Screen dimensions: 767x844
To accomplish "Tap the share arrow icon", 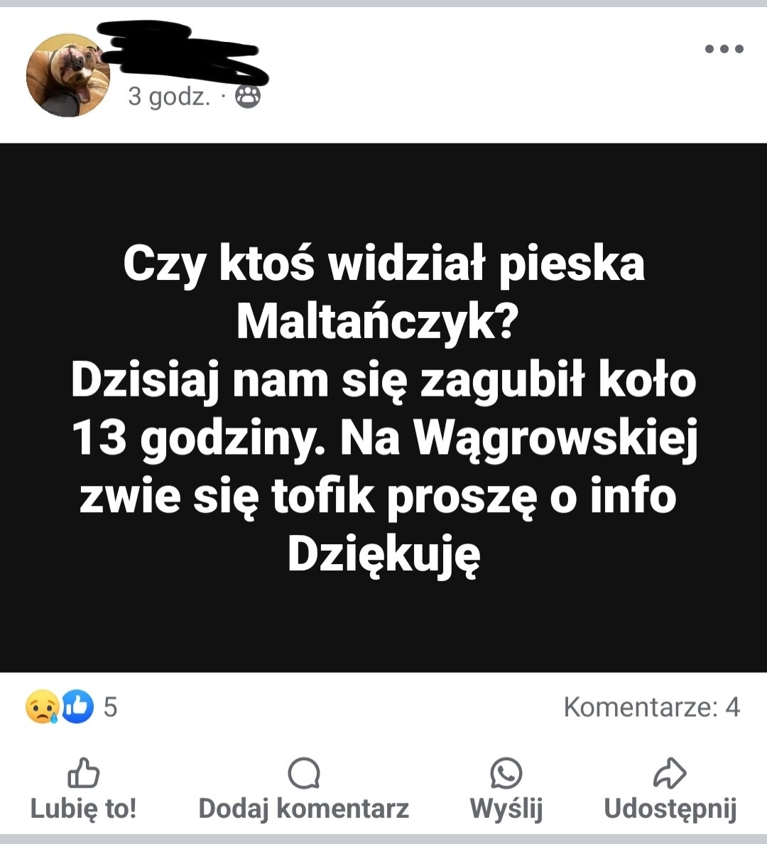I will point(670,773).
